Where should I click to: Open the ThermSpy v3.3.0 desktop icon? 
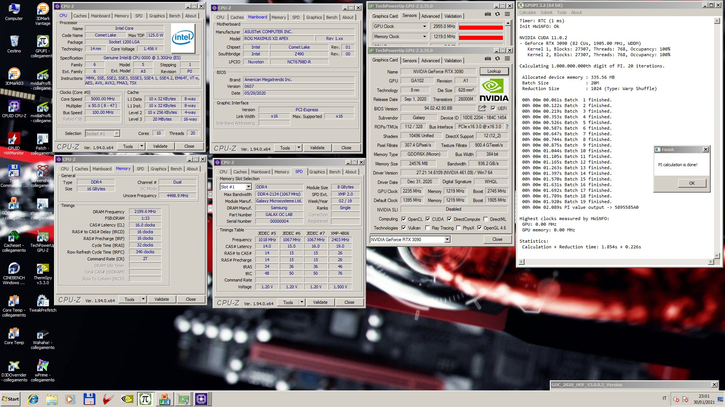43,273
